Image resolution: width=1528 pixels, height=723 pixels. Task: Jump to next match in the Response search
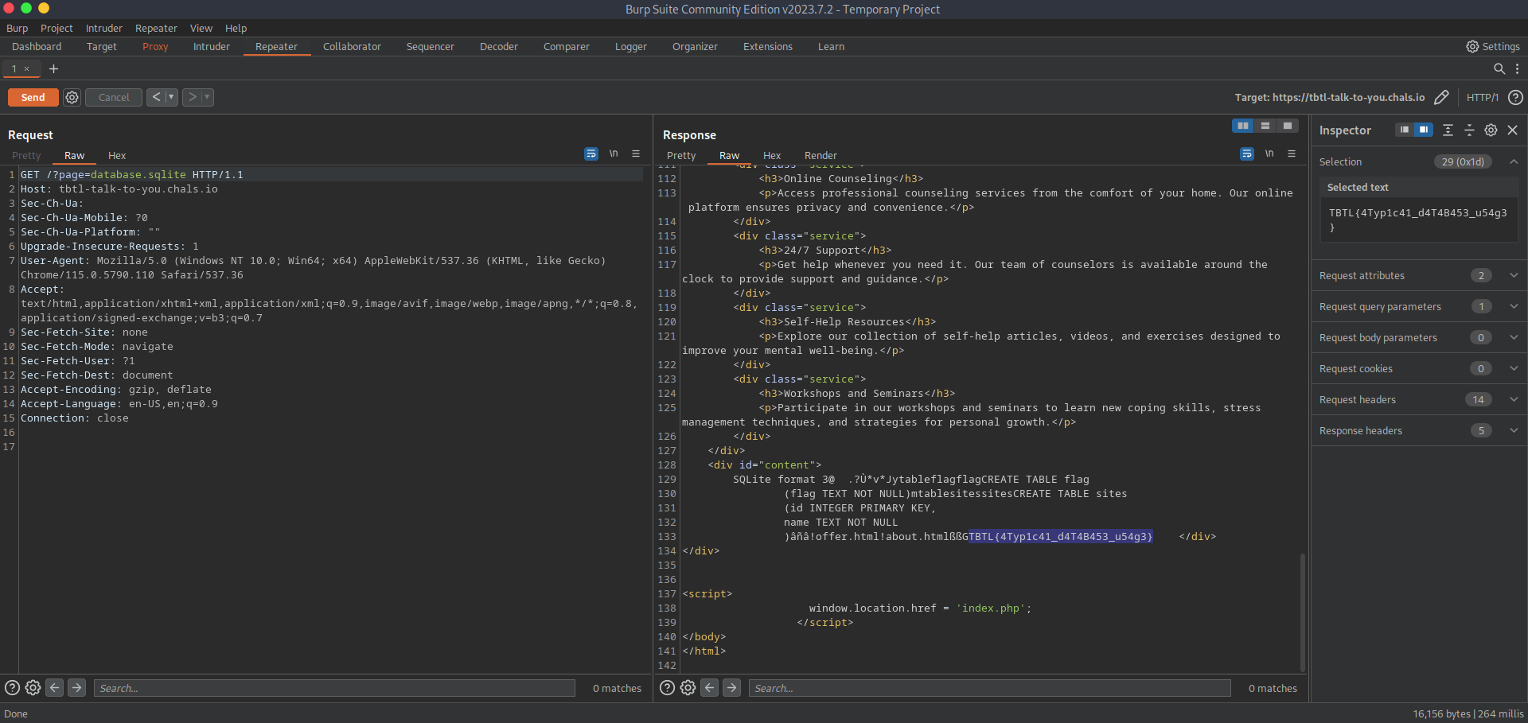(732, 687)
